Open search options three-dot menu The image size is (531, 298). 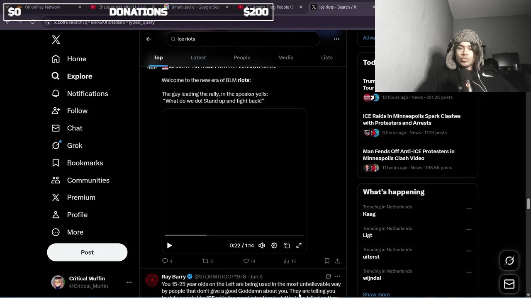pos(336,39)
